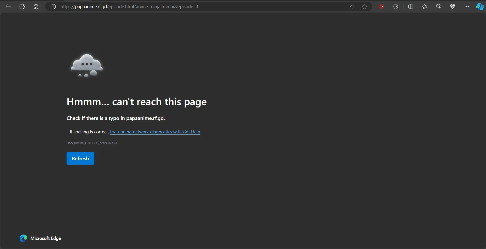This screenshot has height=249, width=486.
Task: Open Browser essentials heart icon
Action: click(453, 7)
